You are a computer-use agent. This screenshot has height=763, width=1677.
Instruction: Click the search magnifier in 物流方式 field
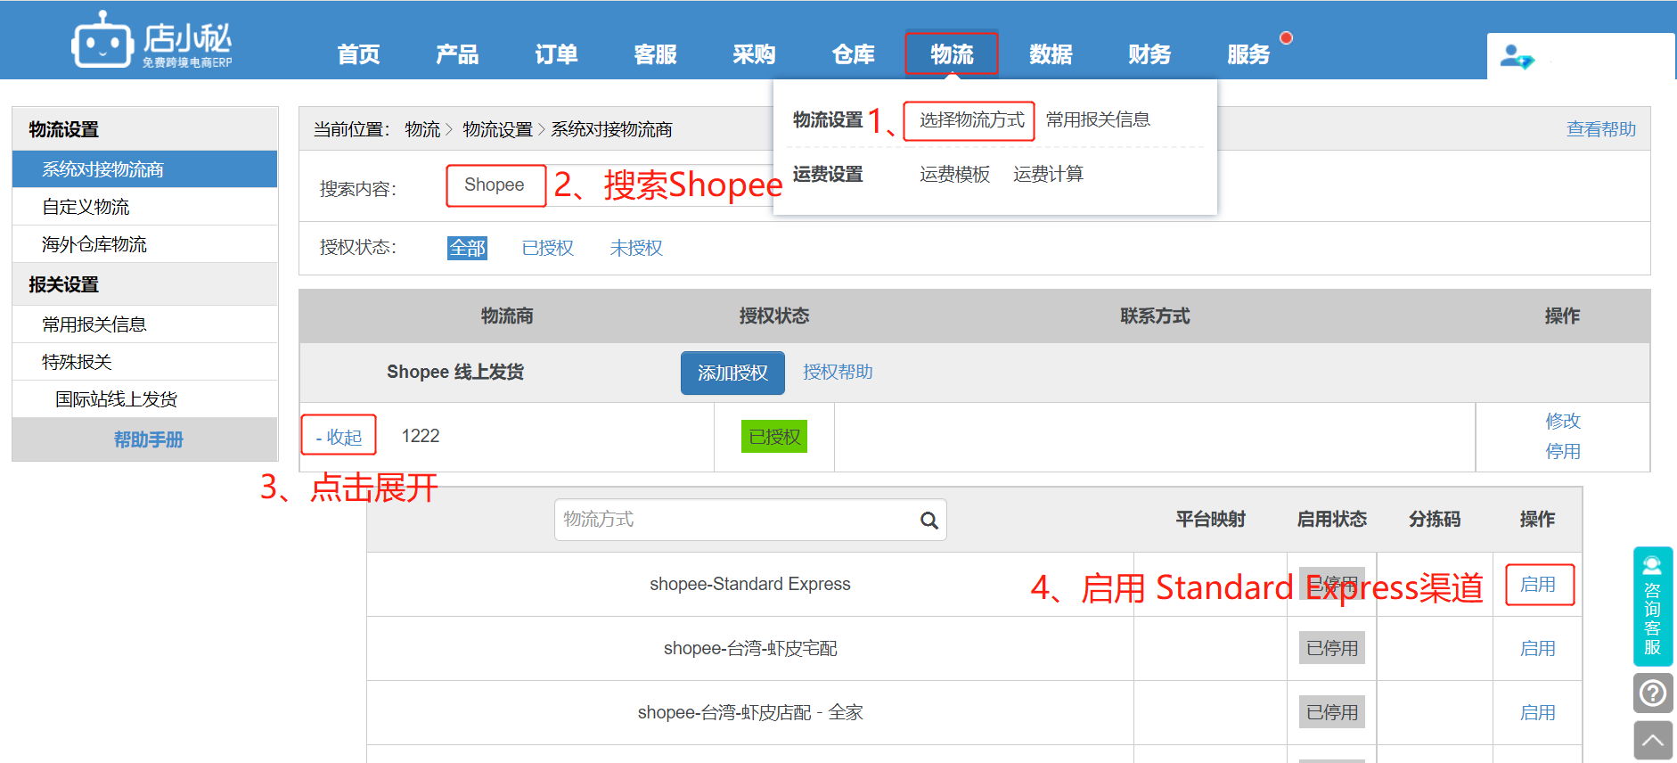pyautogui.click(x=928, y=521)
